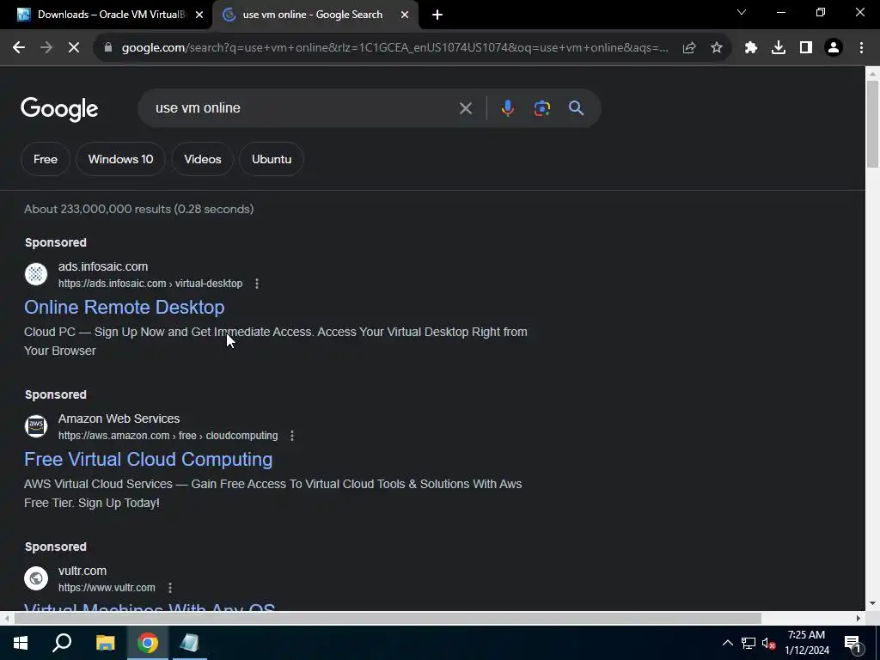Submit search with magnifier icon

577,108
